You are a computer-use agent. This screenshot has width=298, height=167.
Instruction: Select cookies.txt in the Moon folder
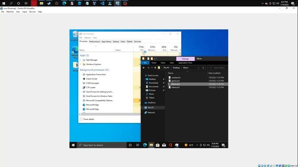176,77
